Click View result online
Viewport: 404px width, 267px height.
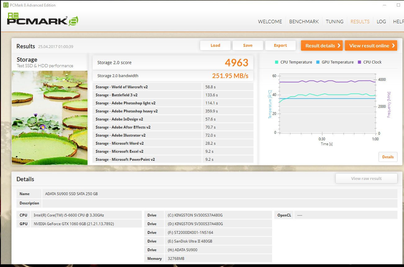coord(371,46)
